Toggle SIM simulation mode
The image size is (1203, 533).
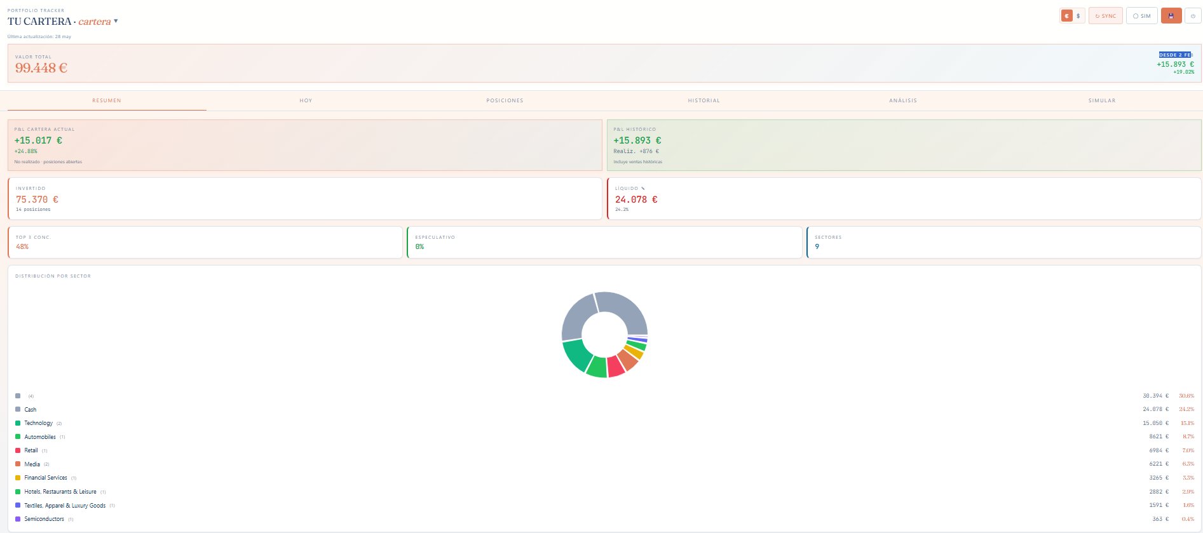tap(1142, 16)
